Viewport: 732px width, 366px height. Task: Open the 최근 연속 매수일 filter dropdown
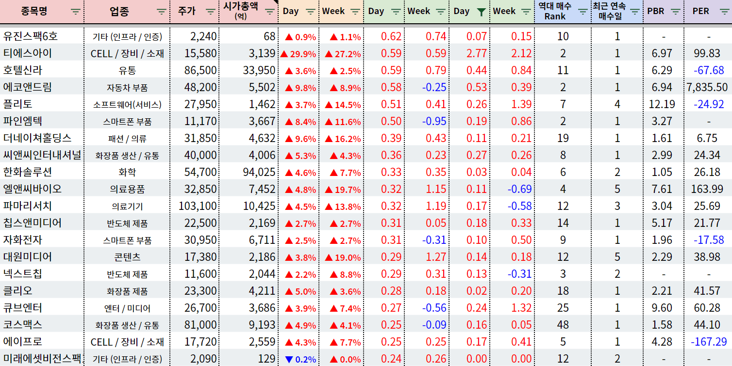pyautogui.click(x=635, y=12)
